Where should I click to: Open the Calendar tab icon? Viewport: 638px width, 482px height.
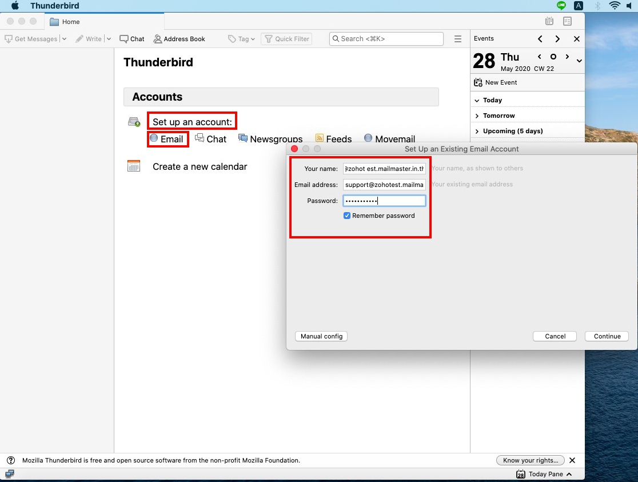(549, 21)
